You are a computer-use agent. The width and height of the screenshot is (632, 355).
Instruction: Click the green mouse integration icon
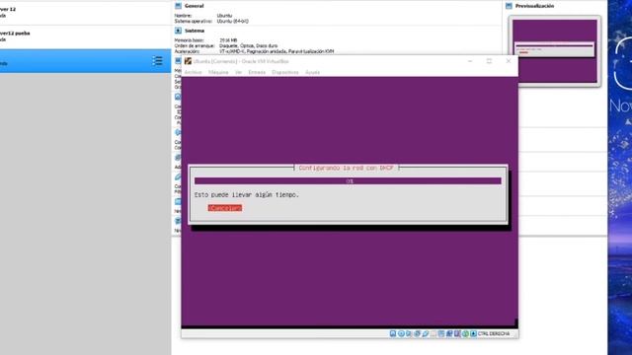[x=465, y=333]
